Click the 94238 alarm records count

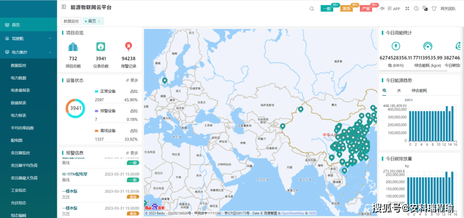point(129,58)
